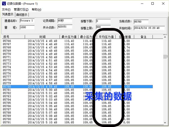Minimize the recorder data window
The height and width of the screenshot is (127, 169).
pos(142,4)
